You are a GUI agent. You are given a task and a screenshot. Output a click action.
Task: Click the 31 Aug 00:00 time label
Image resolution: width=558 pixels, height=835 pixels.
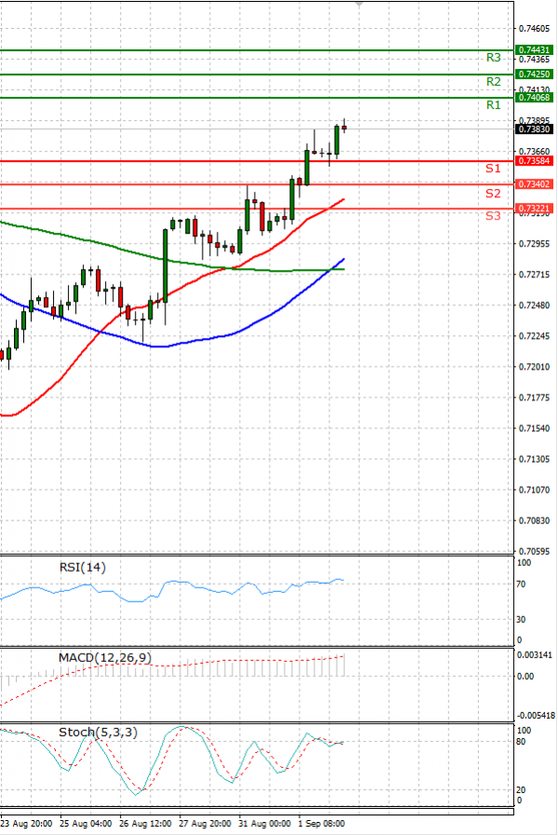pyautogui.click(x=265, y=823)
